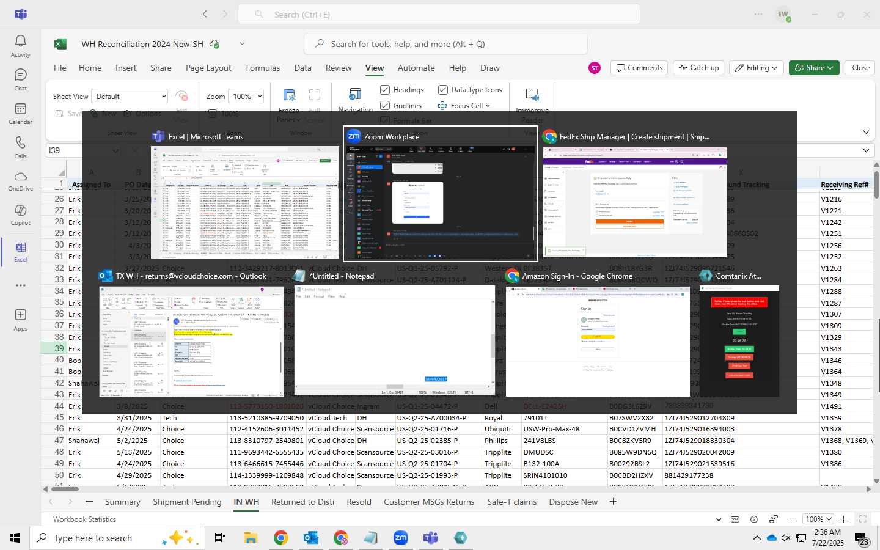Open the File menu
Viewport: 880px width, 550px height.
(60, 68)
